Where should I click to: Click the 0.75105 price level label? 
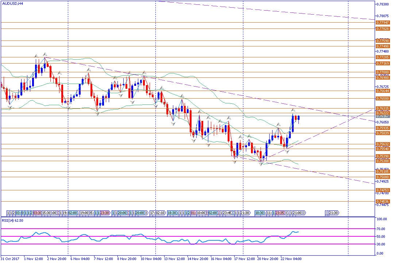[383, 172]
